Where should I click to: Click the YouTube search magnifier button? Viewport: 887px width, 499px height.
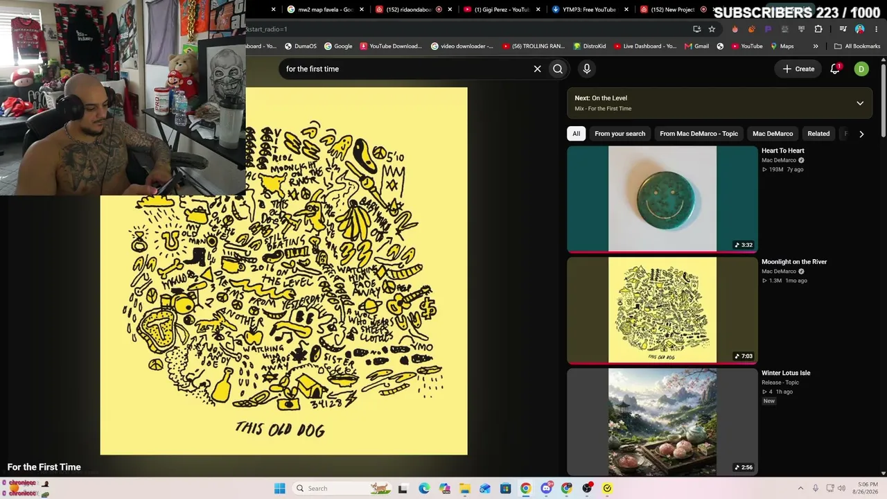click(x=558, y=69)
